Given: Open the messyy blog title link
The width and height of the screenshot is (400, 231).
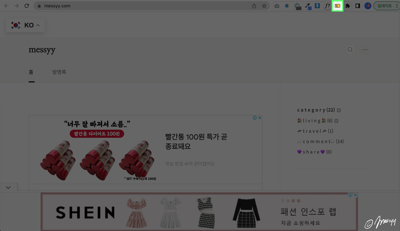Looking at the screenshot, I should [42, 50].
